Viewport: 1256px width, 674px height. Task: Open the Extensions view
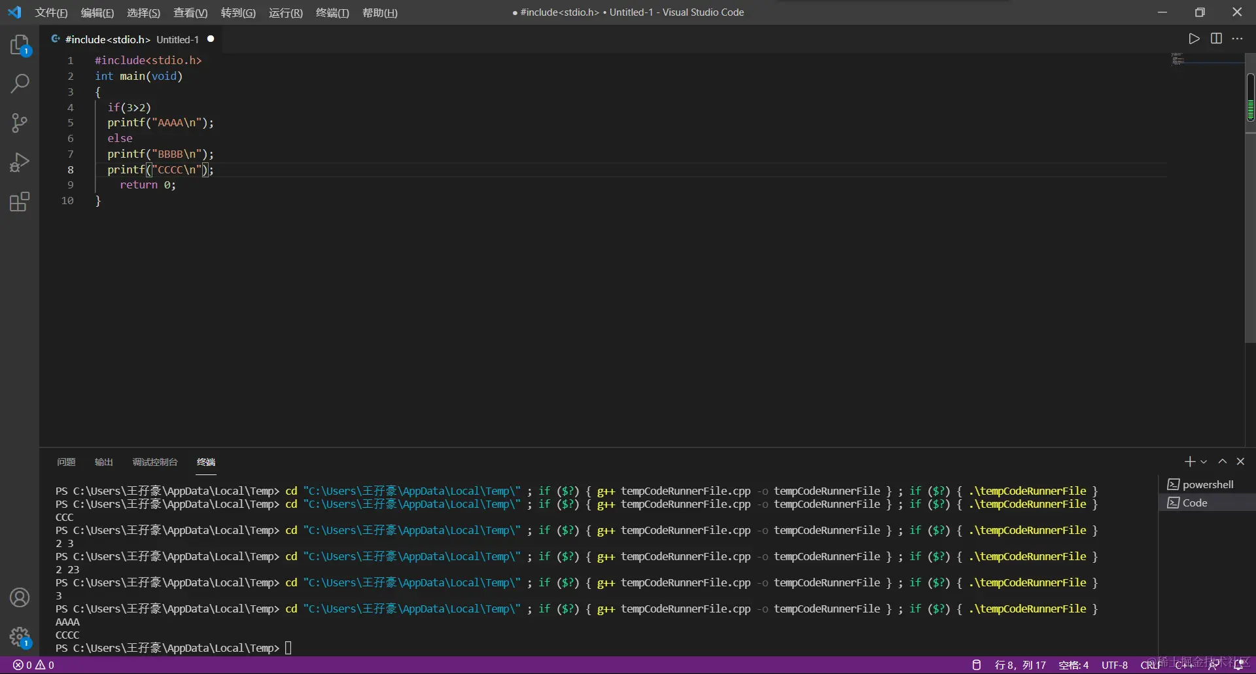click(20, 202)
